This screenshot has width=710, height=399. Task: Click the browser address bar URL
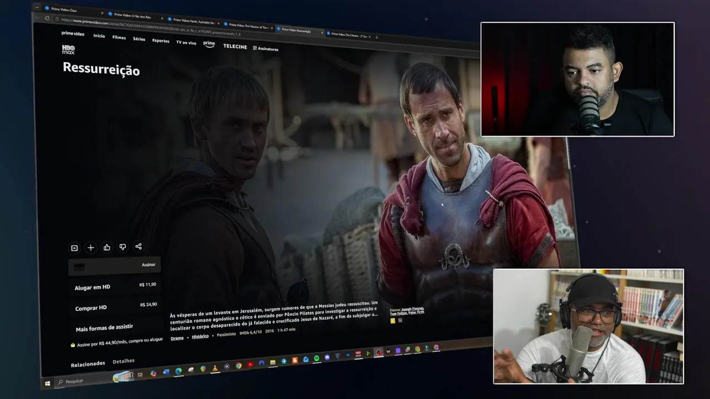150,28
